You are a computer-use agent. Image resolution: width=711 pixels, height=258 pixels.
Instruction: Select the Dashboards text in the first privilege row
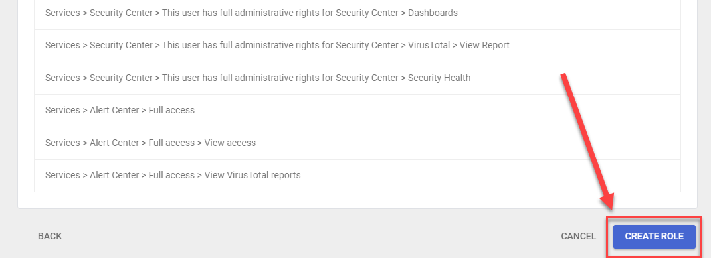(x=433, y=13)
